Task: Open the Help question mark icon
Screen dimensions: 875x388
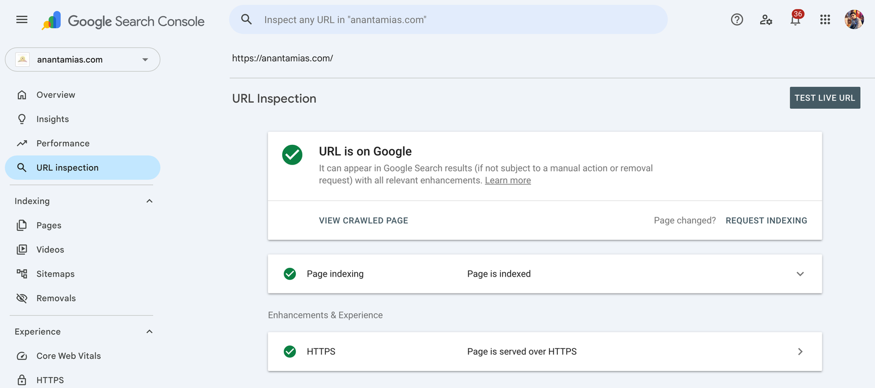Action: [737, 20]
